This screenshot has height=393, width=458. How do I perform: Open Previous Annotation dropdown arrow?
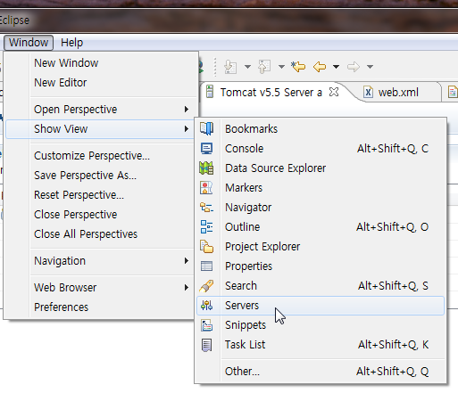(281, 67)
